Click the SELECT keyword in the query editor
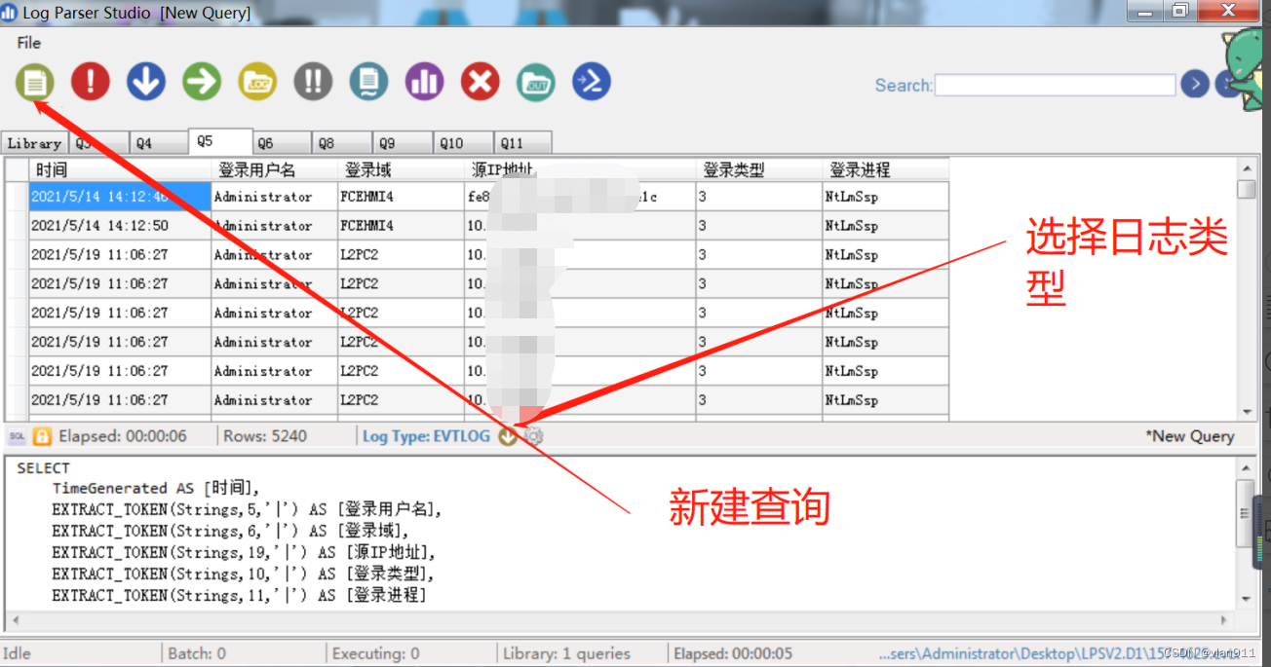The image size is (1271, 667). [44, 468]
